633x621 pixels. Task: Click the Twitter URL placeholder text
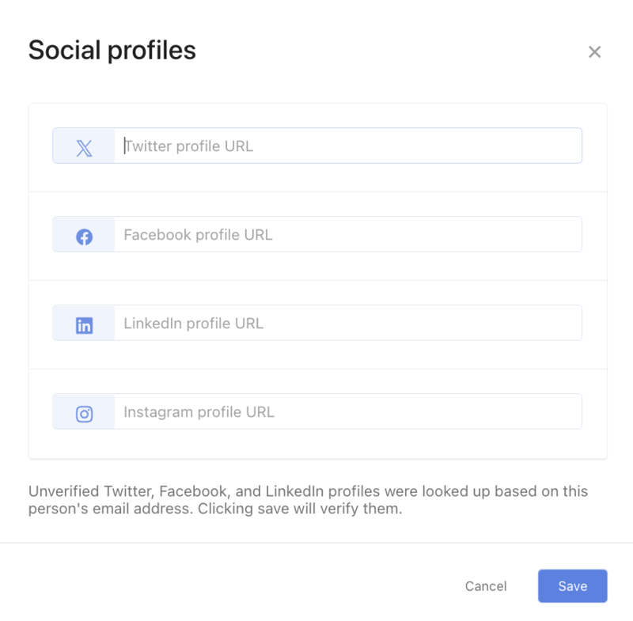pos(188,146)
